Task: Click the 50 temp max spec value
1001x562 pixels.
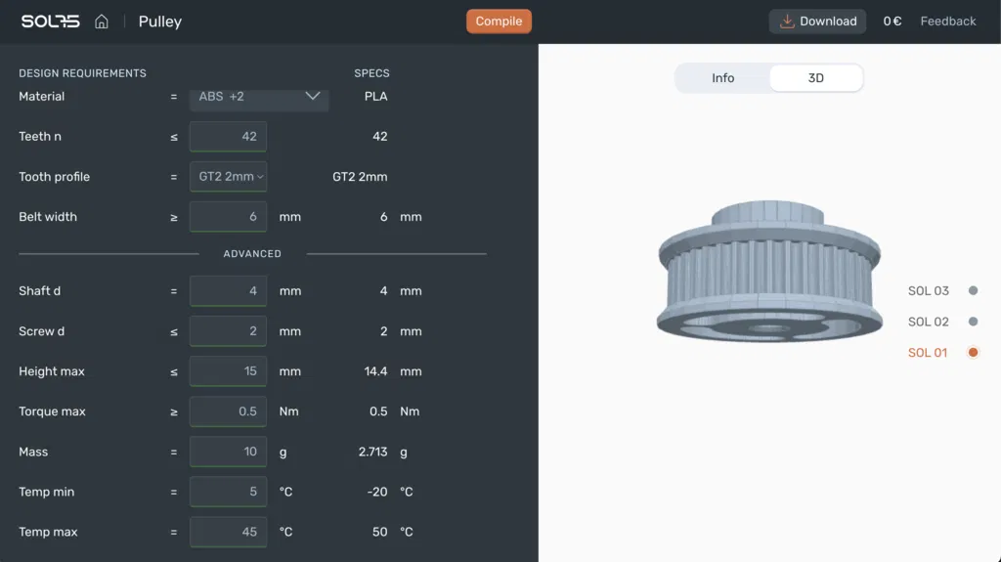Action: click(x=380, y=532)
